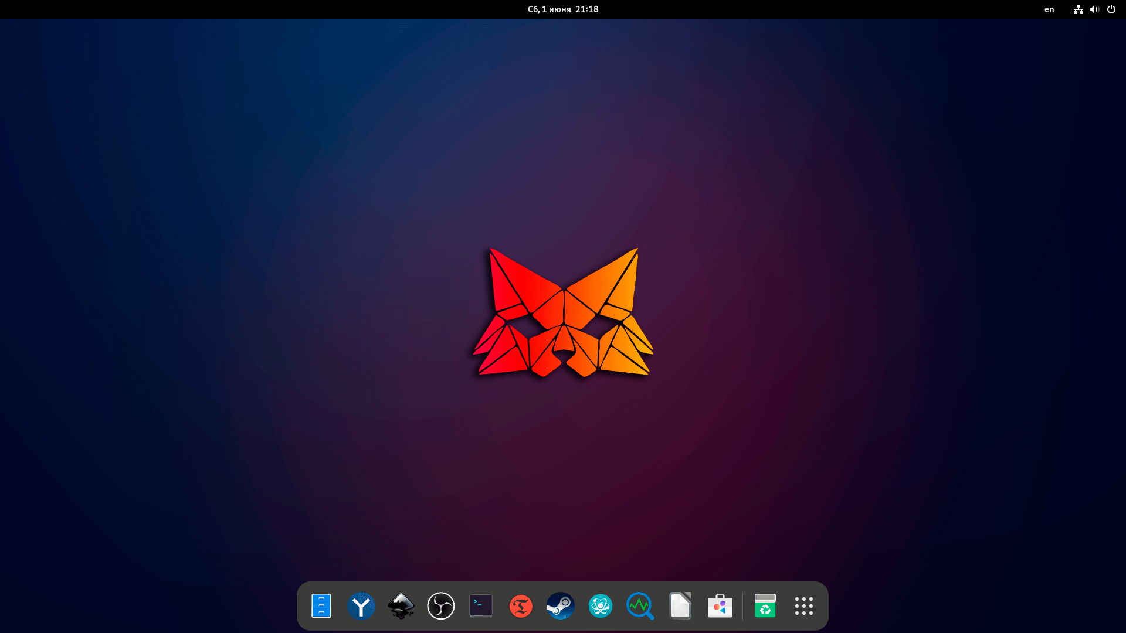The width and height of the screenshot is (1126, 633).
Task: Open the System Monitor magnifier icon
Action: pos(640,606)
